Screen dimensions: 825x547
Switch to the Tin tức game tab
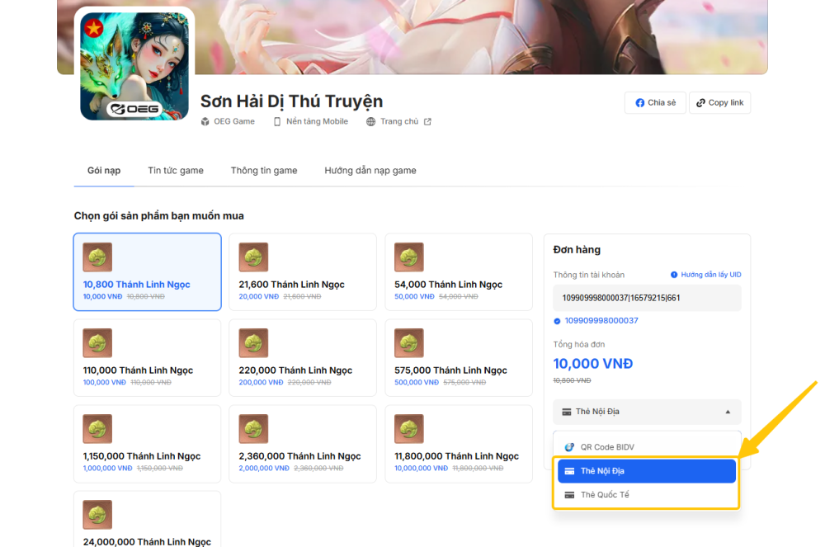pos(176,171)
